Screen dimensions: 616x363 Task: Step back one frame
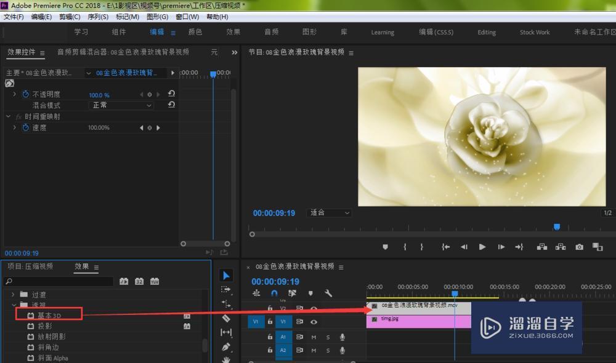[464, 247]
